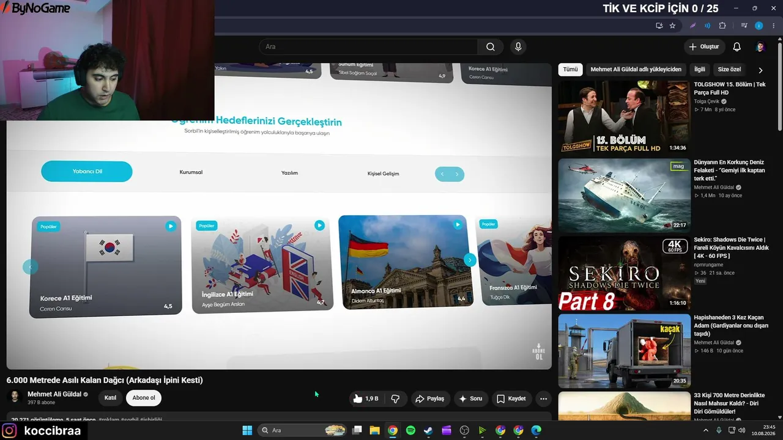Image resolution: width=783 pixels, height=440 pixels.
Task: Select the Yazılım category tab
Action: tap(289, 173)
